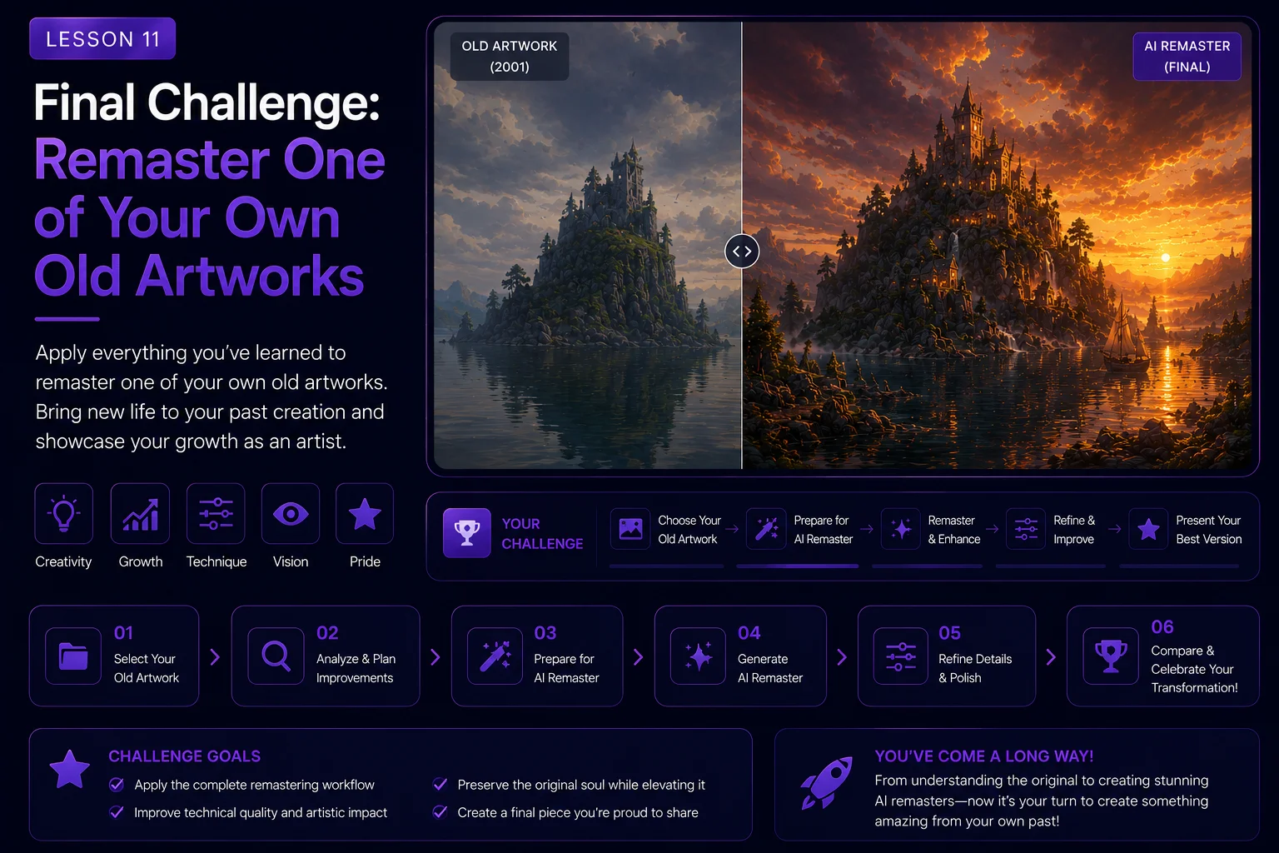
Task: Open step 02 Analyze & Plan Improvements
Action: point(326,656)
